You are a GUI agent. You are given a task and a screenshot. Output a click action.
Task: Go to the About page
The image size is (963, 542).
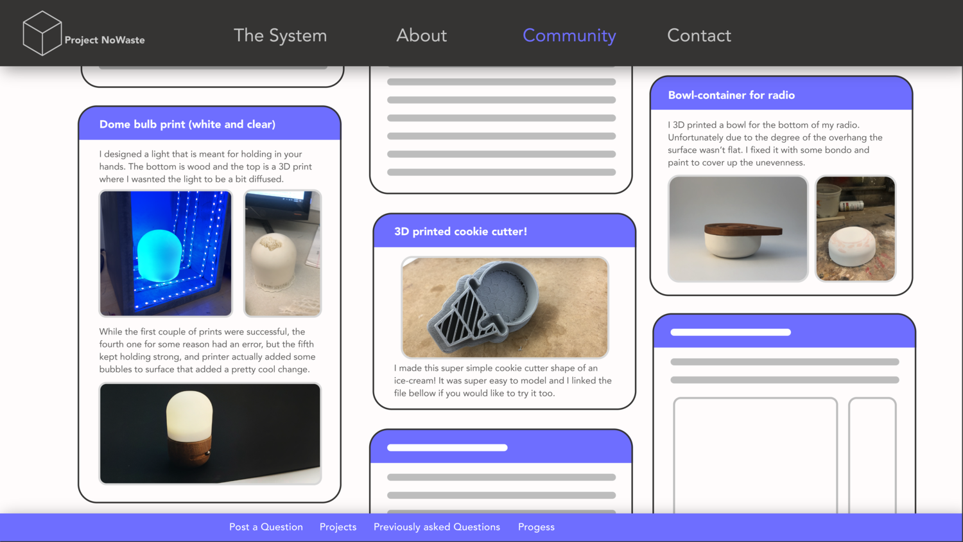(x=421, y=35)
